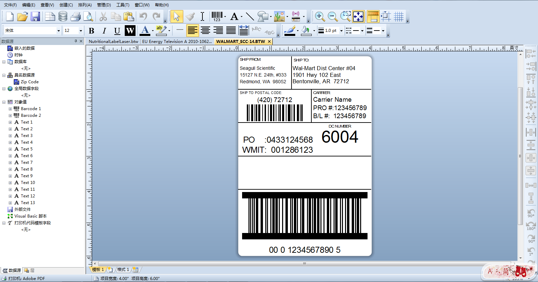Create a new blank document
Image resolution: width=538 pixels, height=282 pixels.
(x=10, y=16)
